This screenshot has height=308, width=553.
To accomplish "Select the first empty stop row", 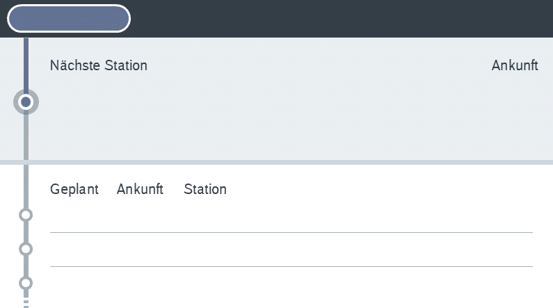I will coord(291,216).
